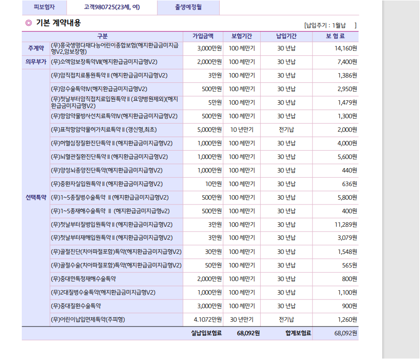Click the circle icon beside 기본 계약내용
Image resolution: width=420 pixels, height=359 pixels.
tap(29, 23)
